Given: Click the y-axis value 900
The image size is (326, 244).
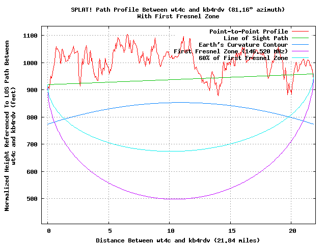Looking at the screenshot, I should pos(32,90).
